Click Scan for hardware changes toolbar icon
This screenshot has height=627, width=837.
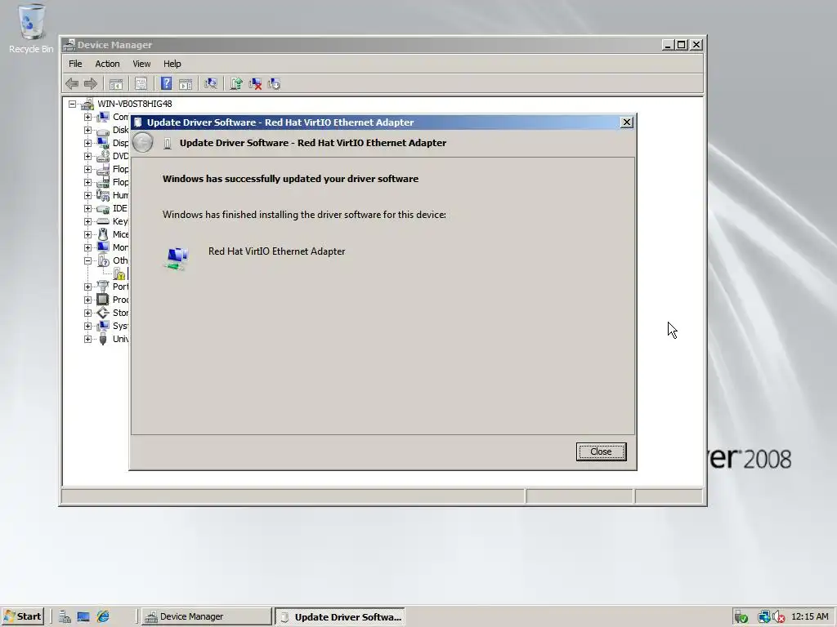(x=211, y=84)
